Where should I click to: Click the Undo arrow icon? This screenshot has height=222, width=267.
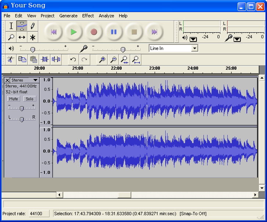[x=73, y=60]
